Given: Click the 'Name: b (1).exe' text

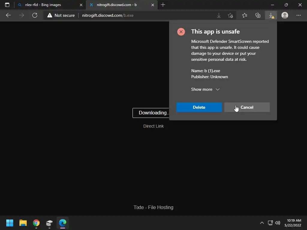Looking at the screenshot, I should [206, 71].
